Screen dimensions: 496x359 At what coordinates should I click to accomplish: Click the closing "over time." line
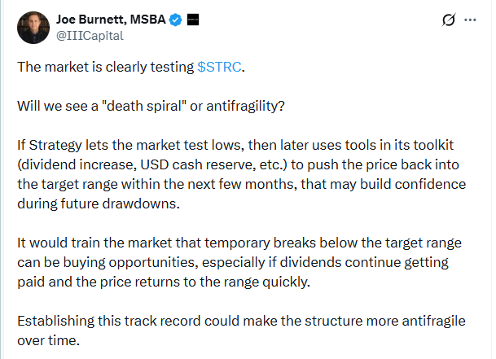(x=48, y=340)
